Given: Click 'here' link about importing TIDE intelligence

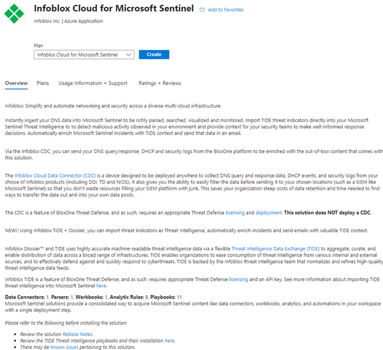Looking at the screenshot, I should click(x=101, y=286).
